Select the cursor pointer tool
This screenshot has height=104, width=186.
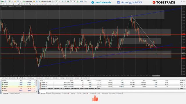pos(2,4)
